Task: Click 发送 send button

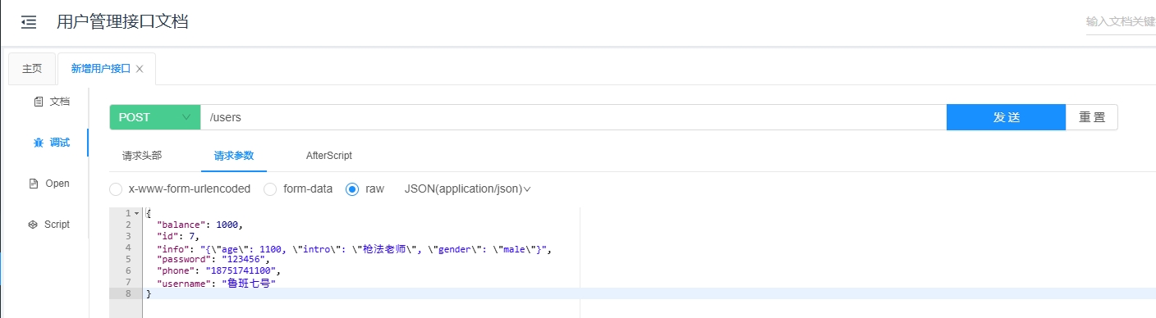Action: (x=1006, y=117)
